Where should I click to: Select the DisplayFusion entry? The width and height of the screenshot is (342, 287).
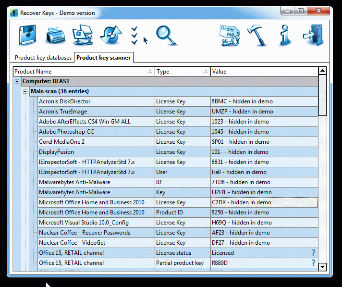click(96, 152)
